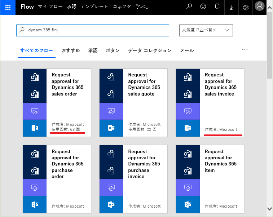Expand the 学ぶ menu
Image resolution: width=273 pixels, height=217 pixels.
[142, 7]
